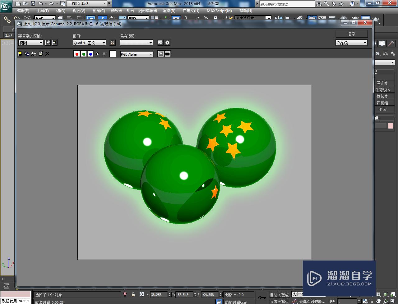Toggle the viewport lock in the render window
The width and height of the screenshot is (398, 304).
(113, 43)
